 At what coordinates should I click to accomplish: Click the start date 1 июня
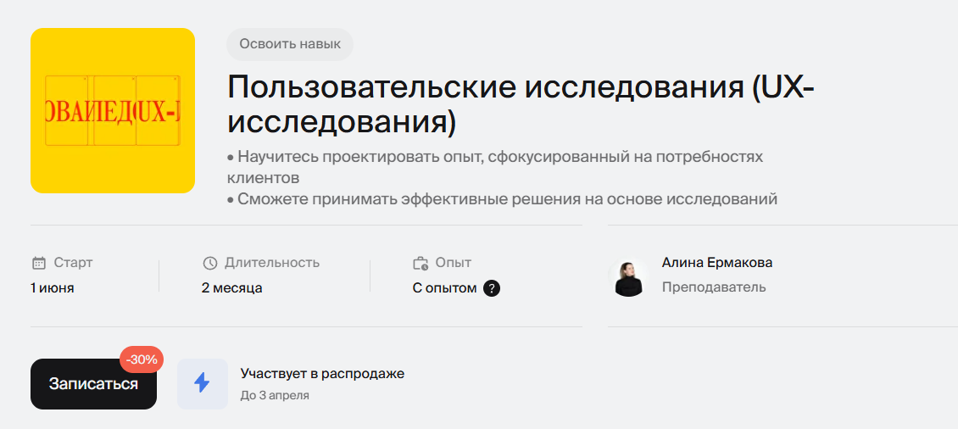pos(53,288)
